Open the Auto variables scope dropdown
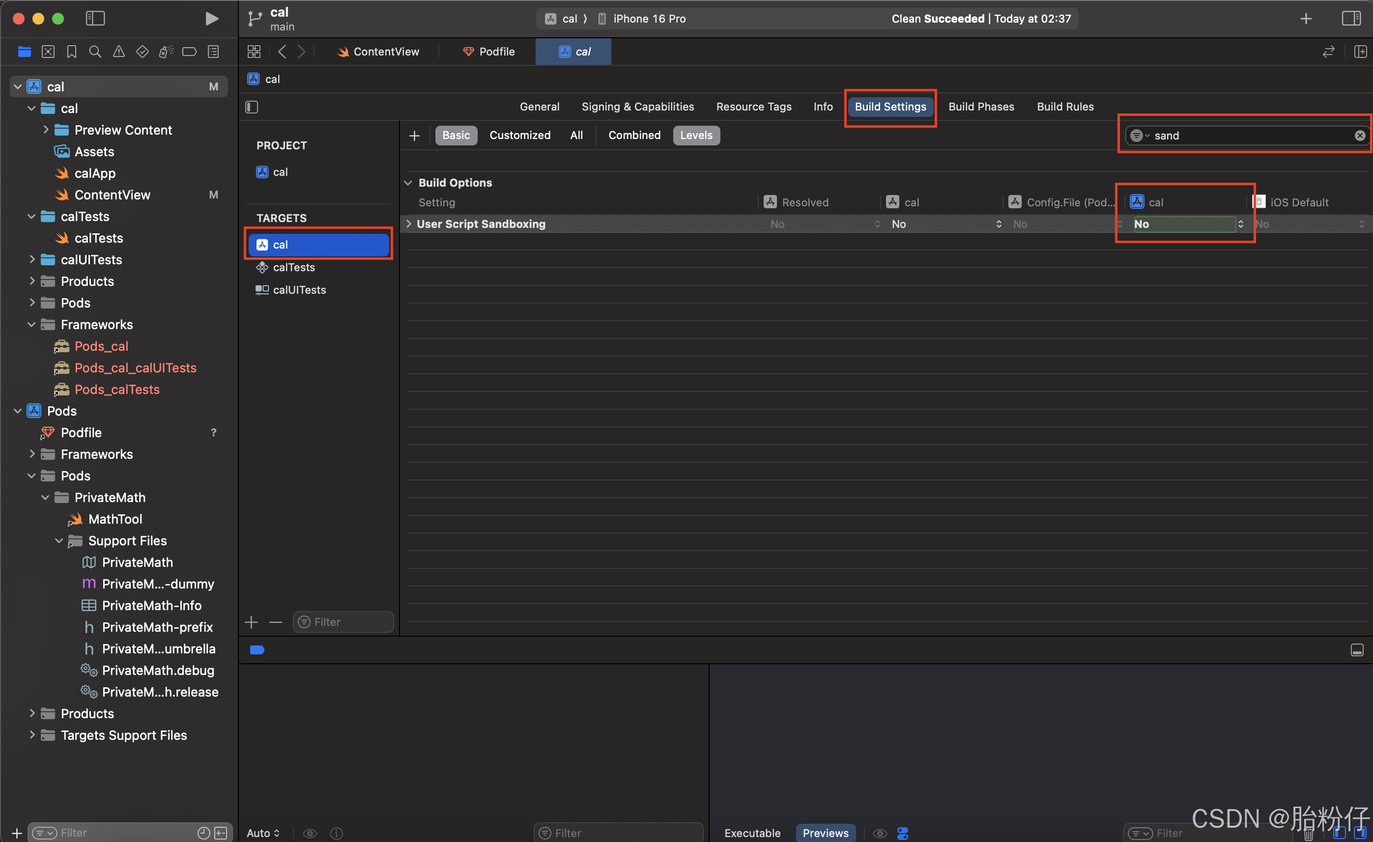This screenshot has height=842, width=1373. (263, 833)
